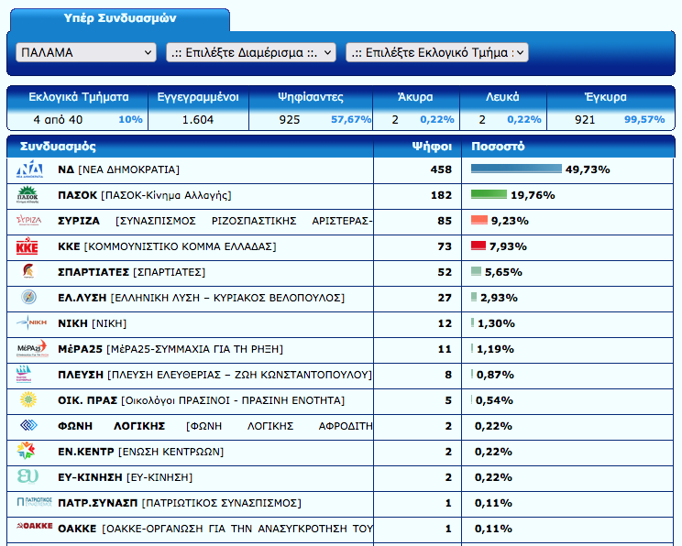The width and height of the screenshot is (682, 546).
Task: Click the 57,67% voter turnout value
Action: tap(350, 119)
